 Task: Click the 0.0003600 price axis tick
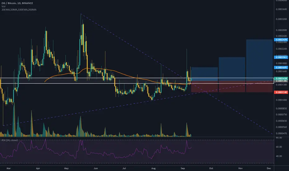coord(281,9)
